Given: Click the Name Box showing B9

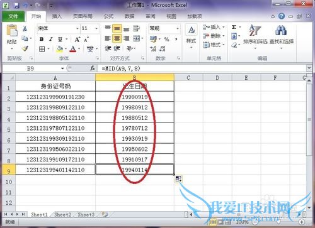Looking at the screenshot, I should coord(30,68).
